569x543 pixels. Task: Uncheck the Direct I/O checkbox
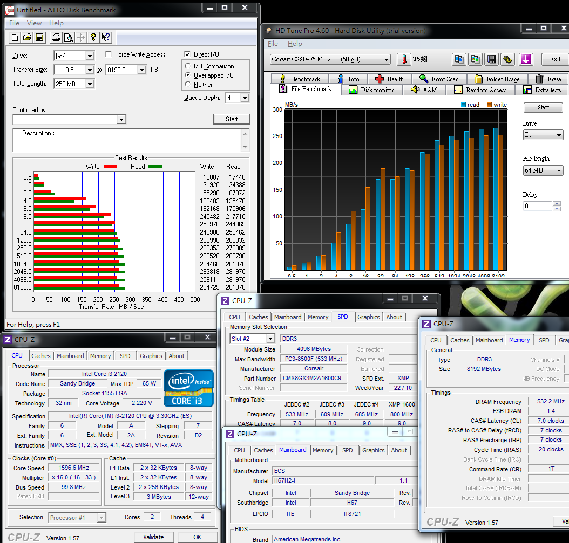click(x=187, y=54)
